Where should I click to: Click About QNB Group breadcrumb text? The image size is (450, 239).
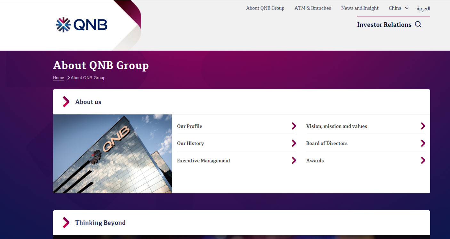[88, 78]
